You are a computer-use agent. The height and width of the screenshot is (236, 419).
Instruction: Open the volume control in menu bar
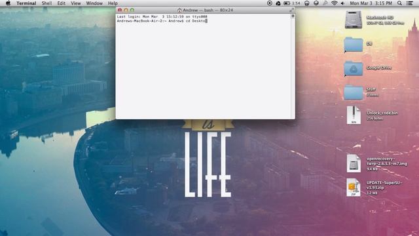tap(343, 3)
